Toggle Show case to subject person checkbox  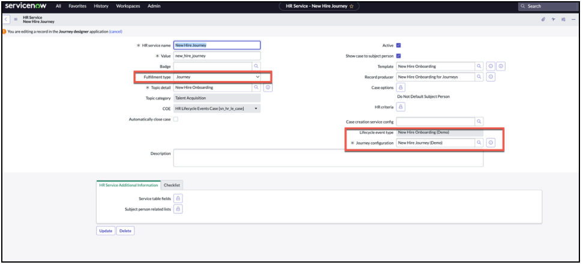399,56
